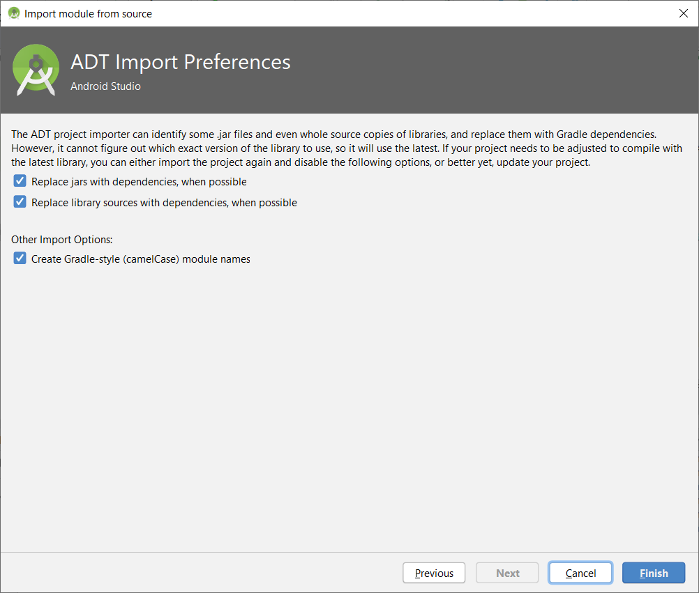This screenshot has width=699, height=593.
Task: Go back with the Previous button
Action: click(x=434, y=573)
